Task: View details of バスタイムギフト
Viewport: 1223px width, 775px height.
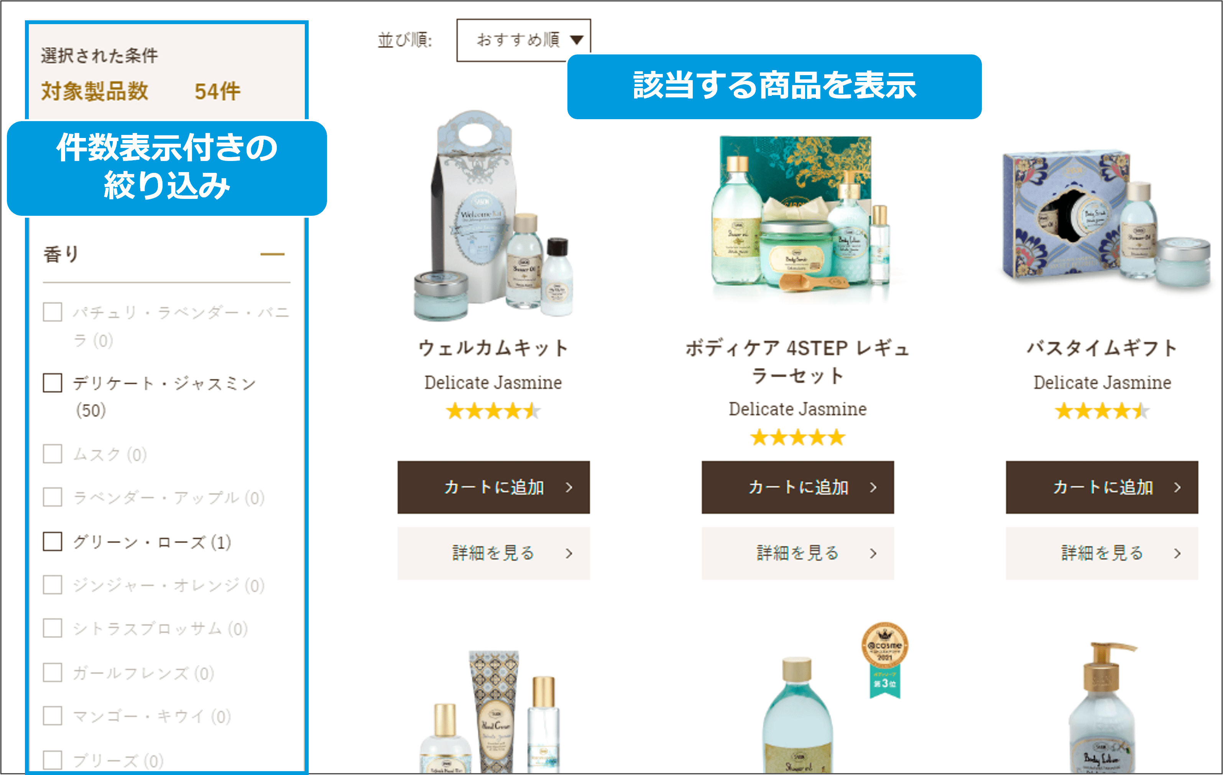Action: 1101,553
